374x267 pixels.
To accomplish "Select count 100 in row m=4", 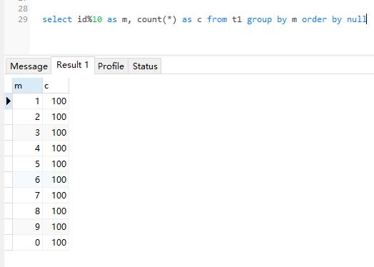I will [x=56, y=148].
